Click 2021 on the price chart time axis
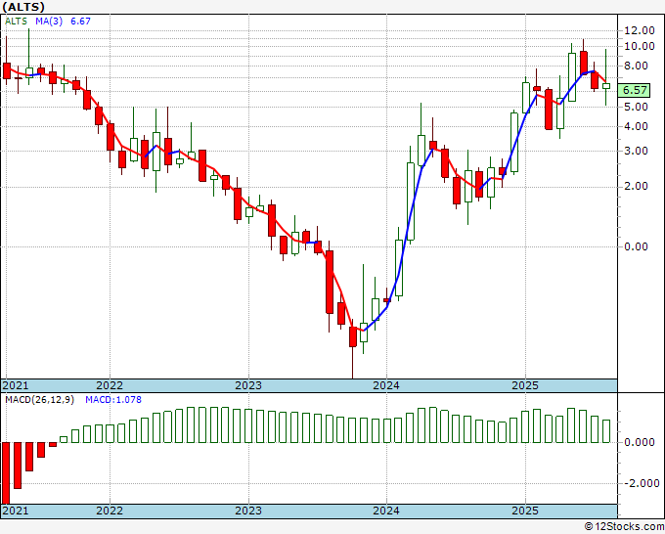 pyautogui.click(x=16, y=385)
